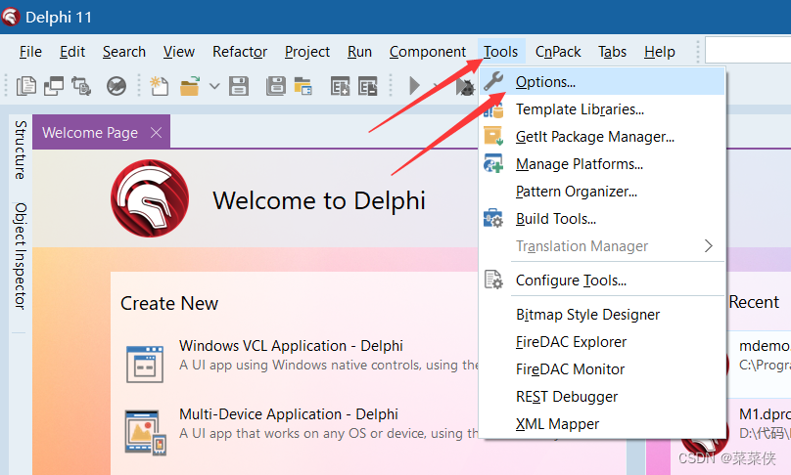Click the Run with debugging bug icon

[466, 87]
